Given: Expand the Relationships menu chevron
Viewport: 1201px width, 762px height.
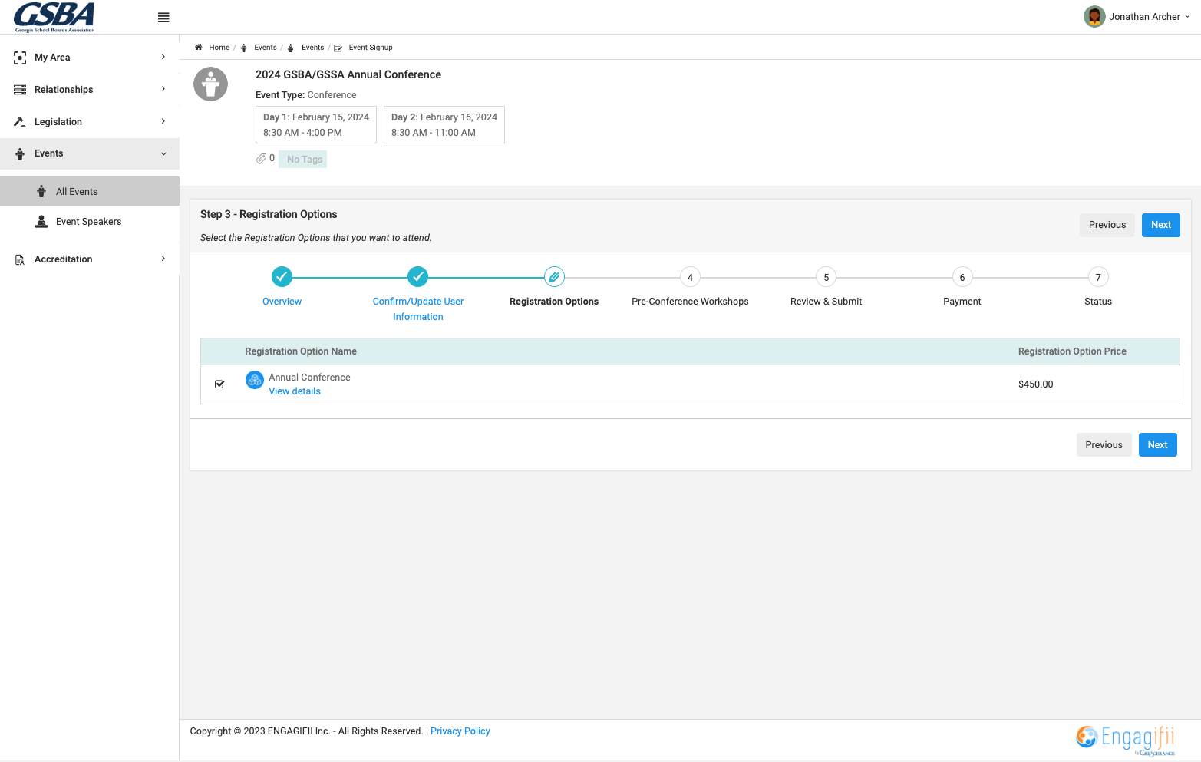Looking at the screenshot, I should click(x=163, y=89).
